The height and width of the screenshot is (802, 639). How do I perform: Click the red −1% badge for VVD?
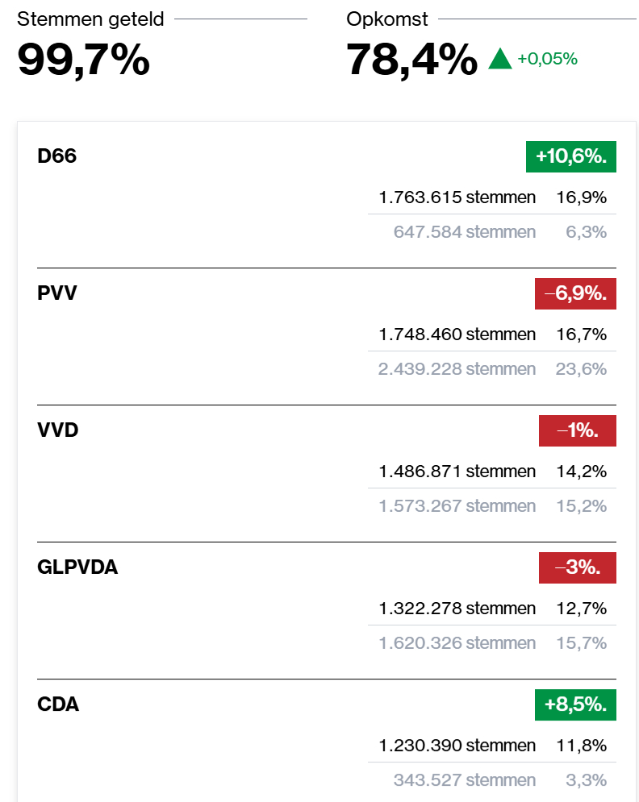click(x=577, y=430)
